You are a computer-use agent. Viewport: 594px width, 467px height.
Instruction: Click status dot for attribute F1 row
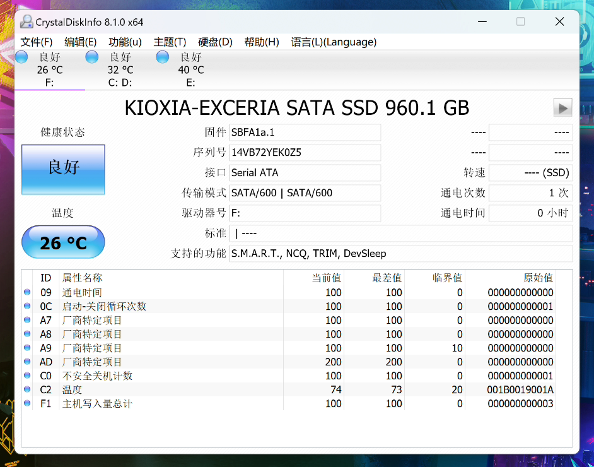(x=27, y=403)
